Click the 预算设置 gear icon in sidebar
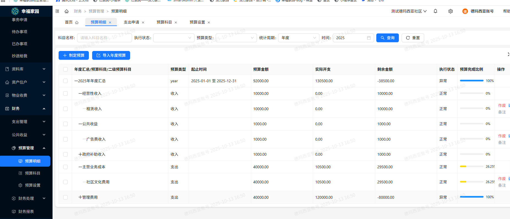The width and height of the screenshot is (510, 219). click(20, 185)
